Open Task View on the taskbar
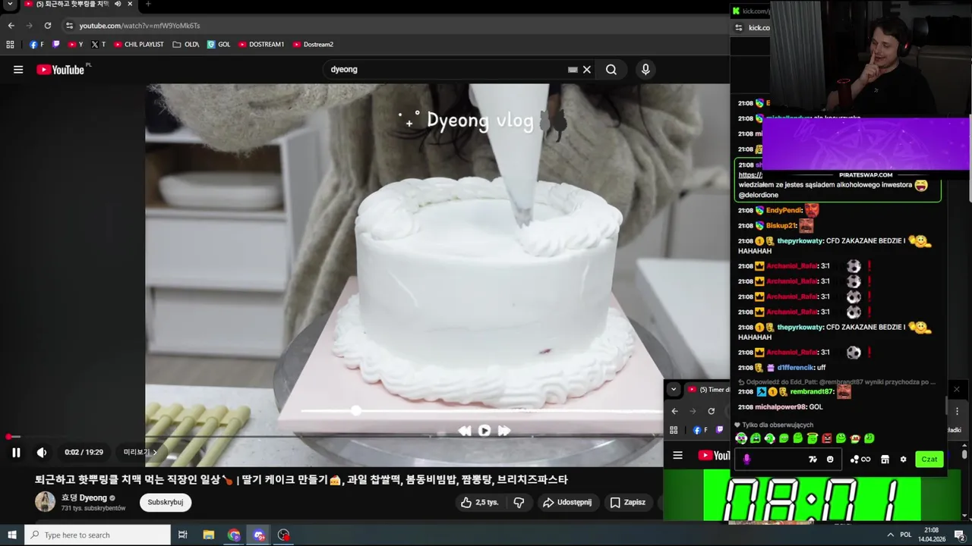 [183, 535]
